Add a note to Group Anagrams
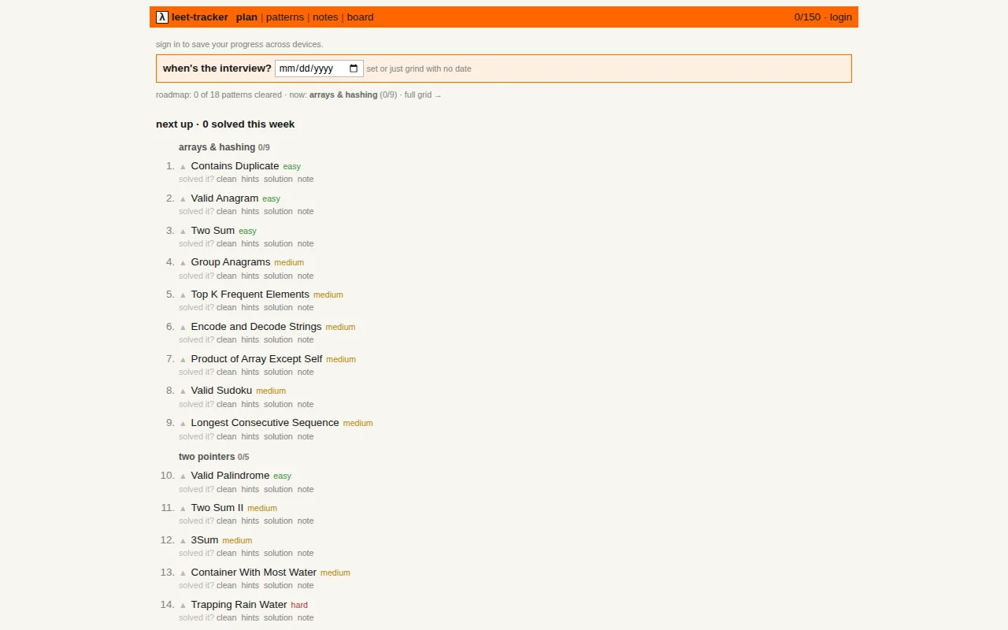Screen dimensions: 1008x630 click(x=306, y=276)
